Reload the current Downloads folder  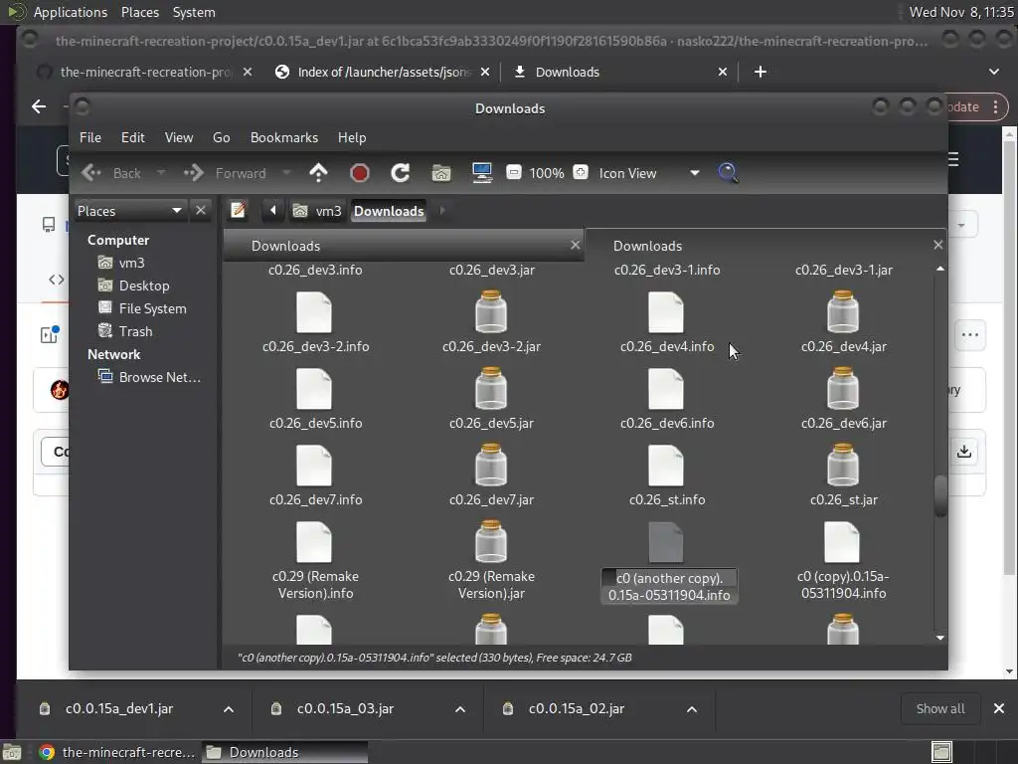click(400, 173)
